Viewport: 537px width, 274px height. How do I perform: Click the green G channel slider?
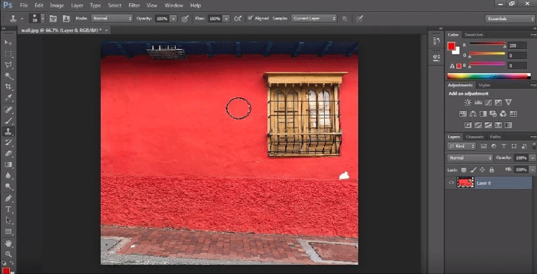[487, 54]
